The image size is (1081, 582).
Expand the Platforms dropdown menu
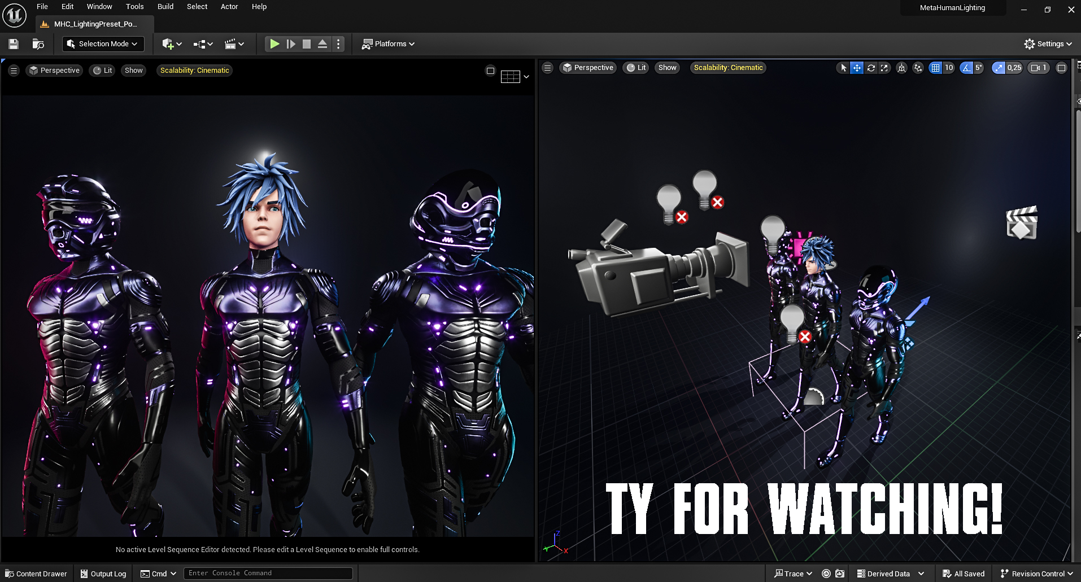click(x=389, y=44)
